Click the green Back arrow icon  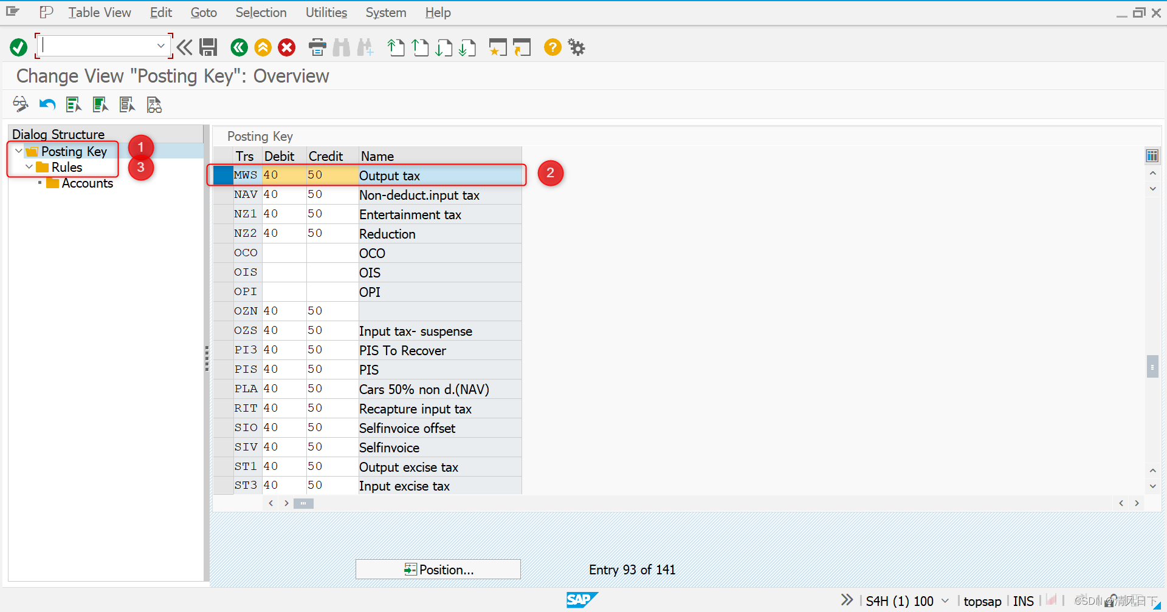click(x=239, y=47)
